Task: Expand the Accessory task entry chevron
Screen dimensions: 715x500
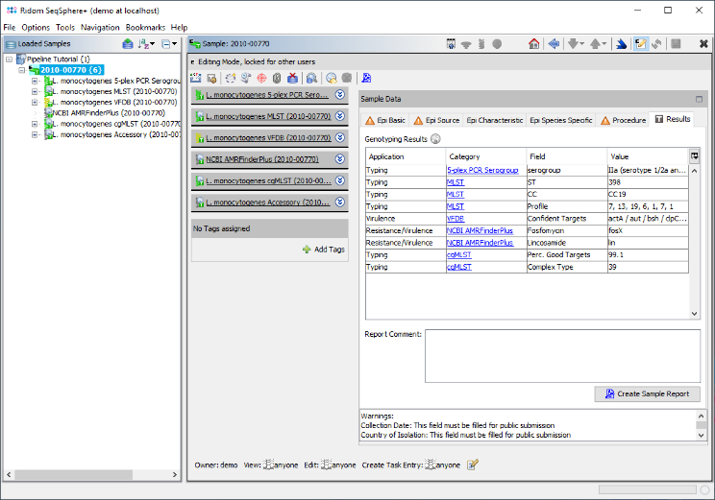Action: (339, 202)
